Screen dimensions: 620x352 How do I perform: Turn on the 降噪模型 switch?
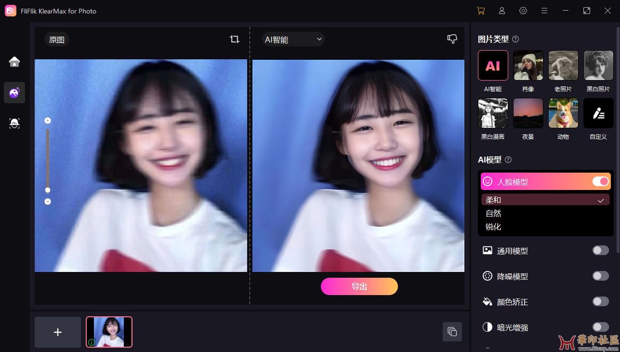[600, 276]
